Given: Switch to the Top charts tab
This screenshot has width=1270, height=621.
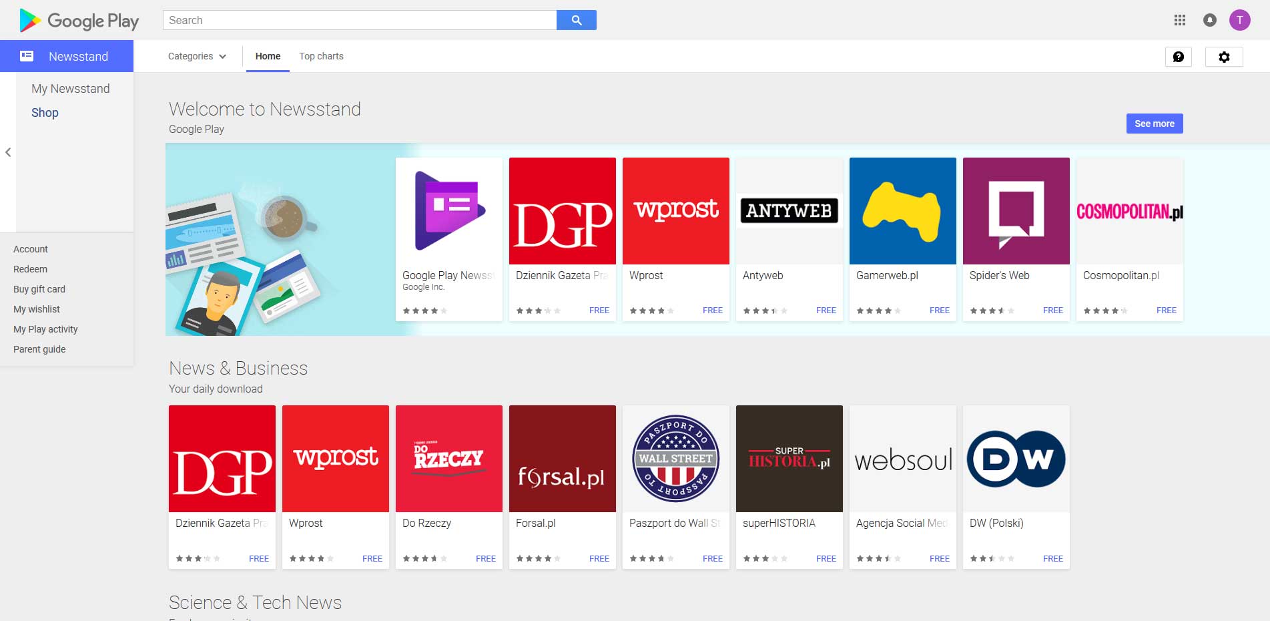Looking at the screenshot, I should [321, 56].
